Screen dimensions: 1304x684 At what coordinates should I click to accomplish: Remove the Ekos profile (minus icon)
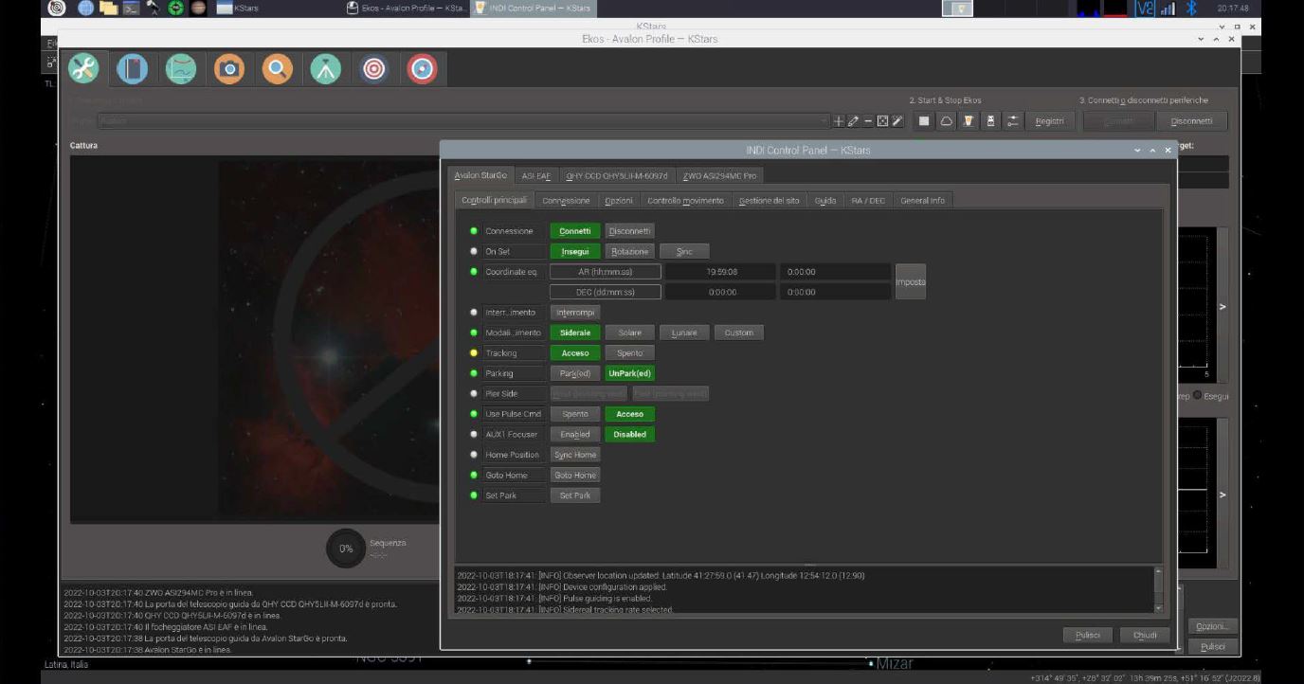(x=866, y=121)
